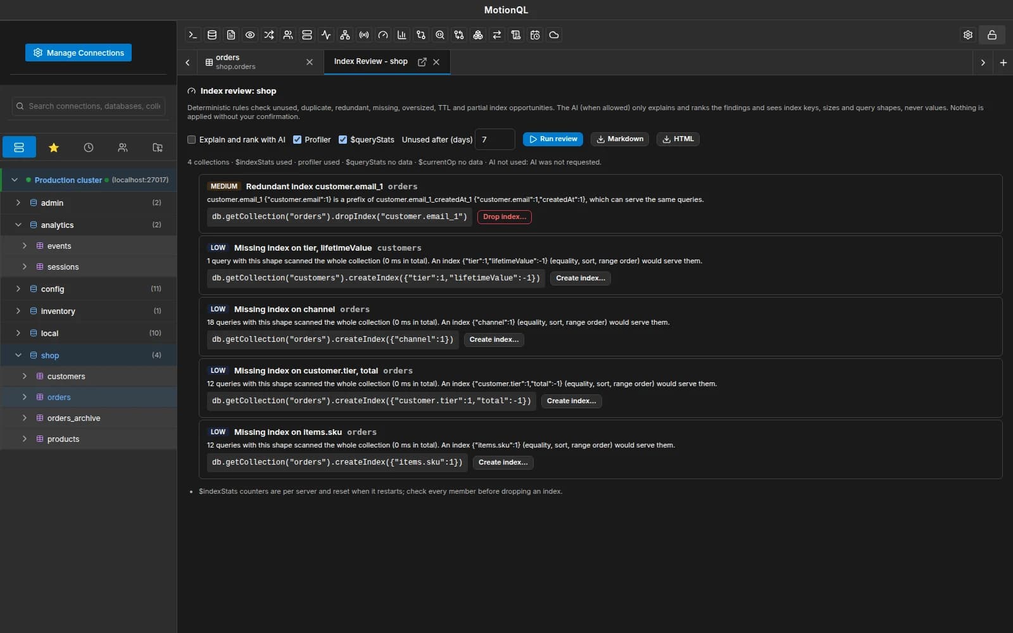1013x633 pixels.
Task: Export review as HTML
Action: click(677, 139)
